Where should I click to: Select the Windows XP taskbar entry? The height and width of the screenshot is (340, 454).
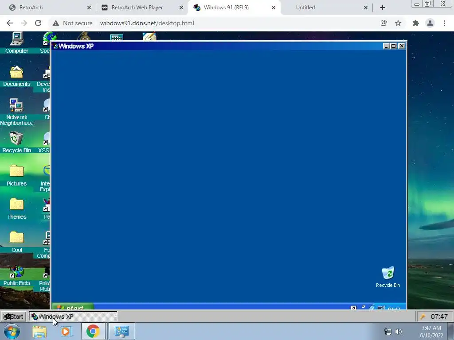tap(73, 316)
